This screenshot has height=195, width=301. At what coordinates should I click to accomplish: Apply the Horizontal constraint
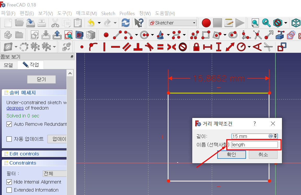pos(115,47)
